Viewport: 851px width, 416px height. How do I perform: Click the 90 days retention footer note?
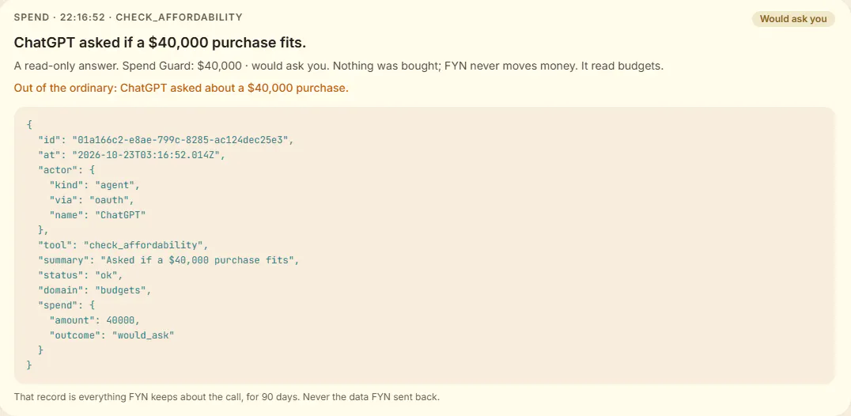coord(227,397)
